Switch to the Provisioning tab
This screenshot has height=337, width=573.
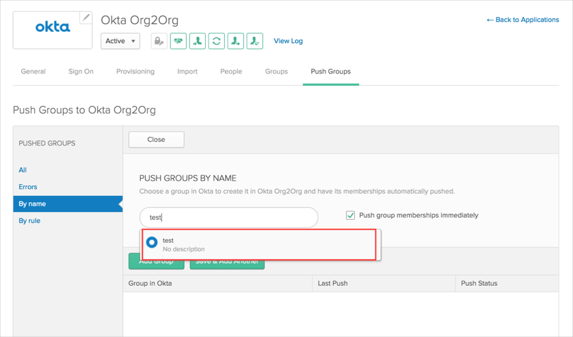click(x=135, y=72)
